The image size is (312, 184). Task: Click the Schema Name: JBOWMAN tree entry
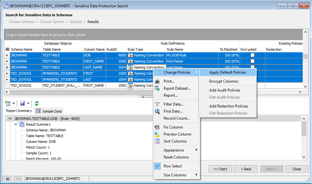pyautogui.click(x=46, y=130)
